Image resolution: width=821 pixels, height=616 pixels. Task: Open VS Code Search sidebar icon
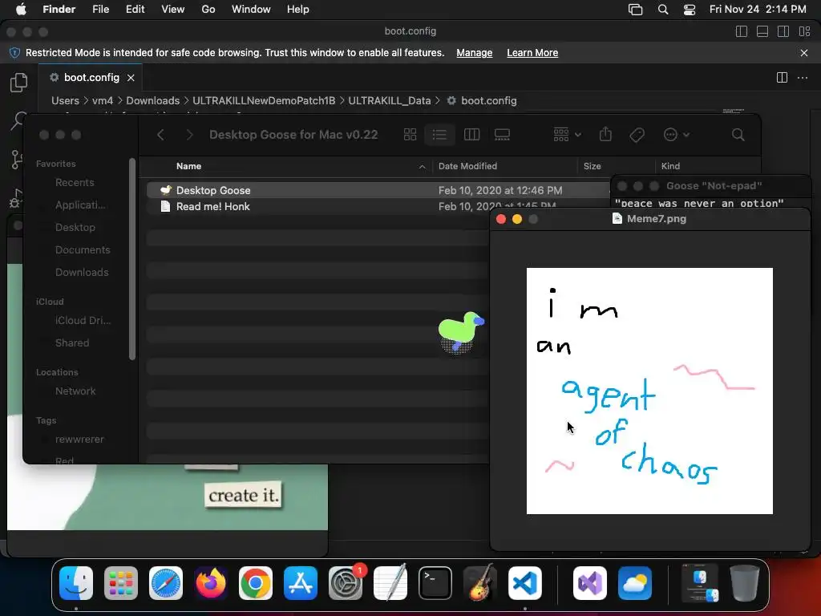18,121
